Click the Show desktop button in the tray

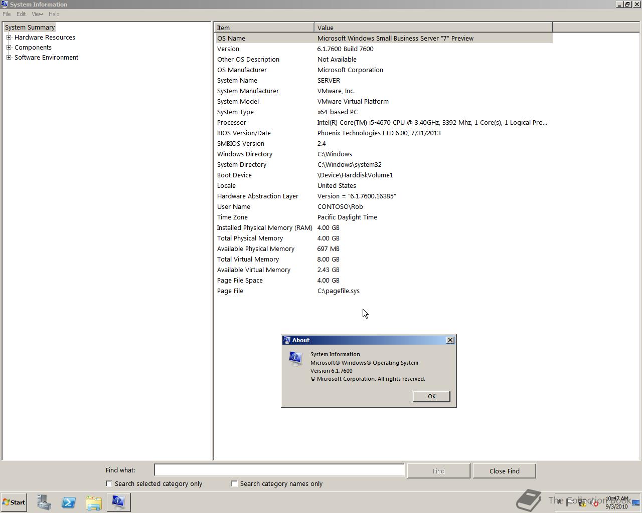pos(636,502)
